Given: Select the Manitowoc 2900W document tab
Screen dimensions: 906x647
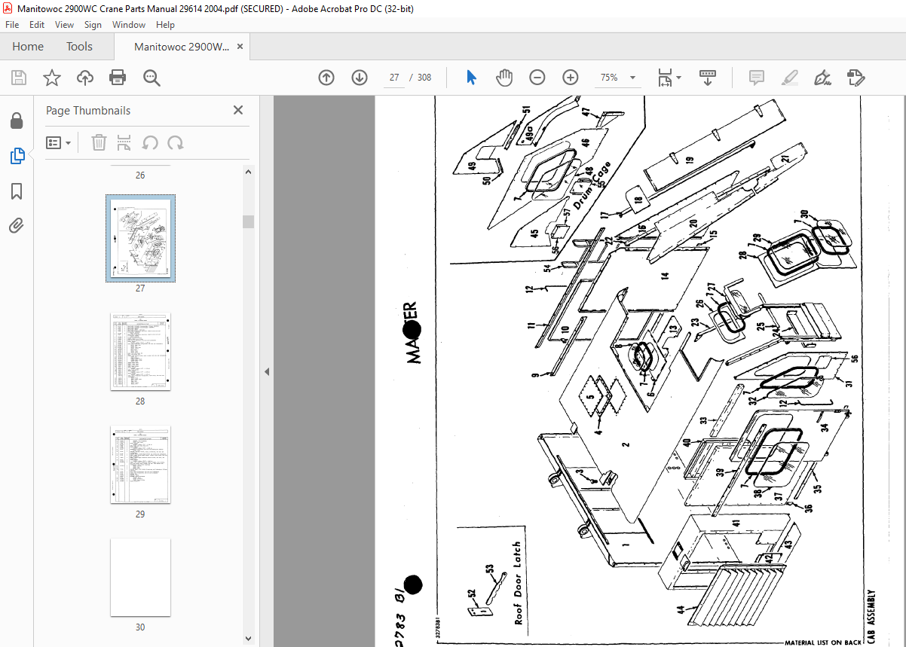Looking at the screenshot, I should point(182,47).
